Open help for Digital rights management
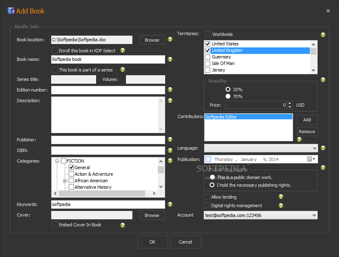 tap(281, 206)
